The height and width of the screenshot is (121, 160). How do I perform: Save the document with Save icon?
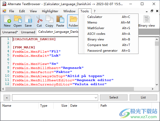28,21
